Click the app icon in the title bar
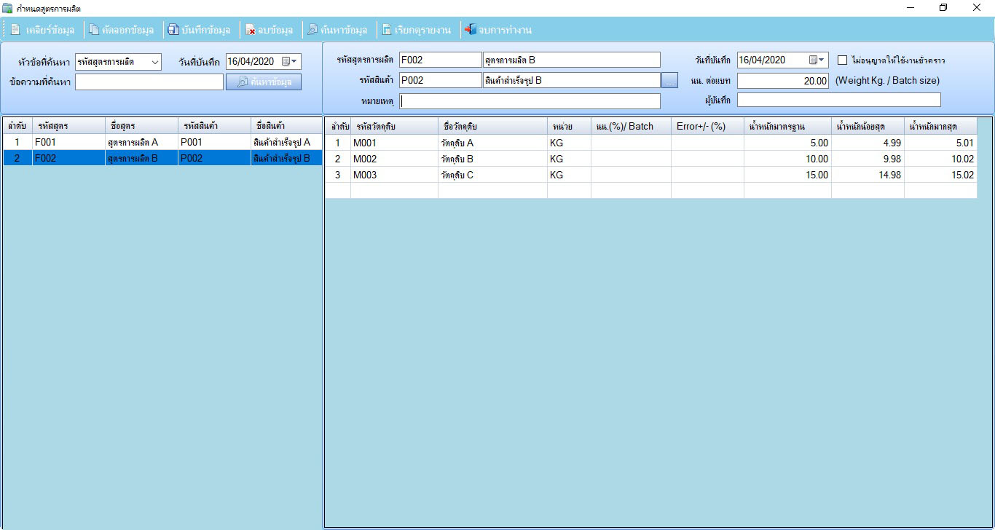 pos(7,7)
